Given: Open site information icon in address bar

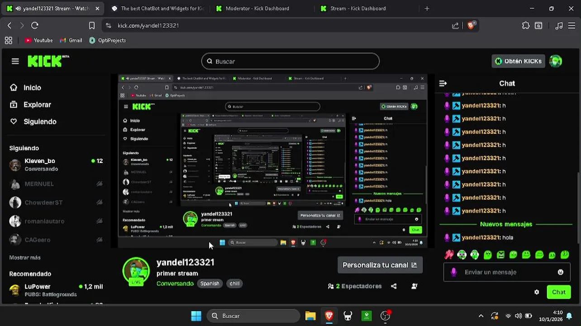Looking at the screenshot, I should tap(108, 25).
